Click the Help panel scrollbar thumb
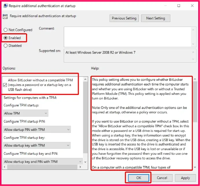 tap(195, 102)
